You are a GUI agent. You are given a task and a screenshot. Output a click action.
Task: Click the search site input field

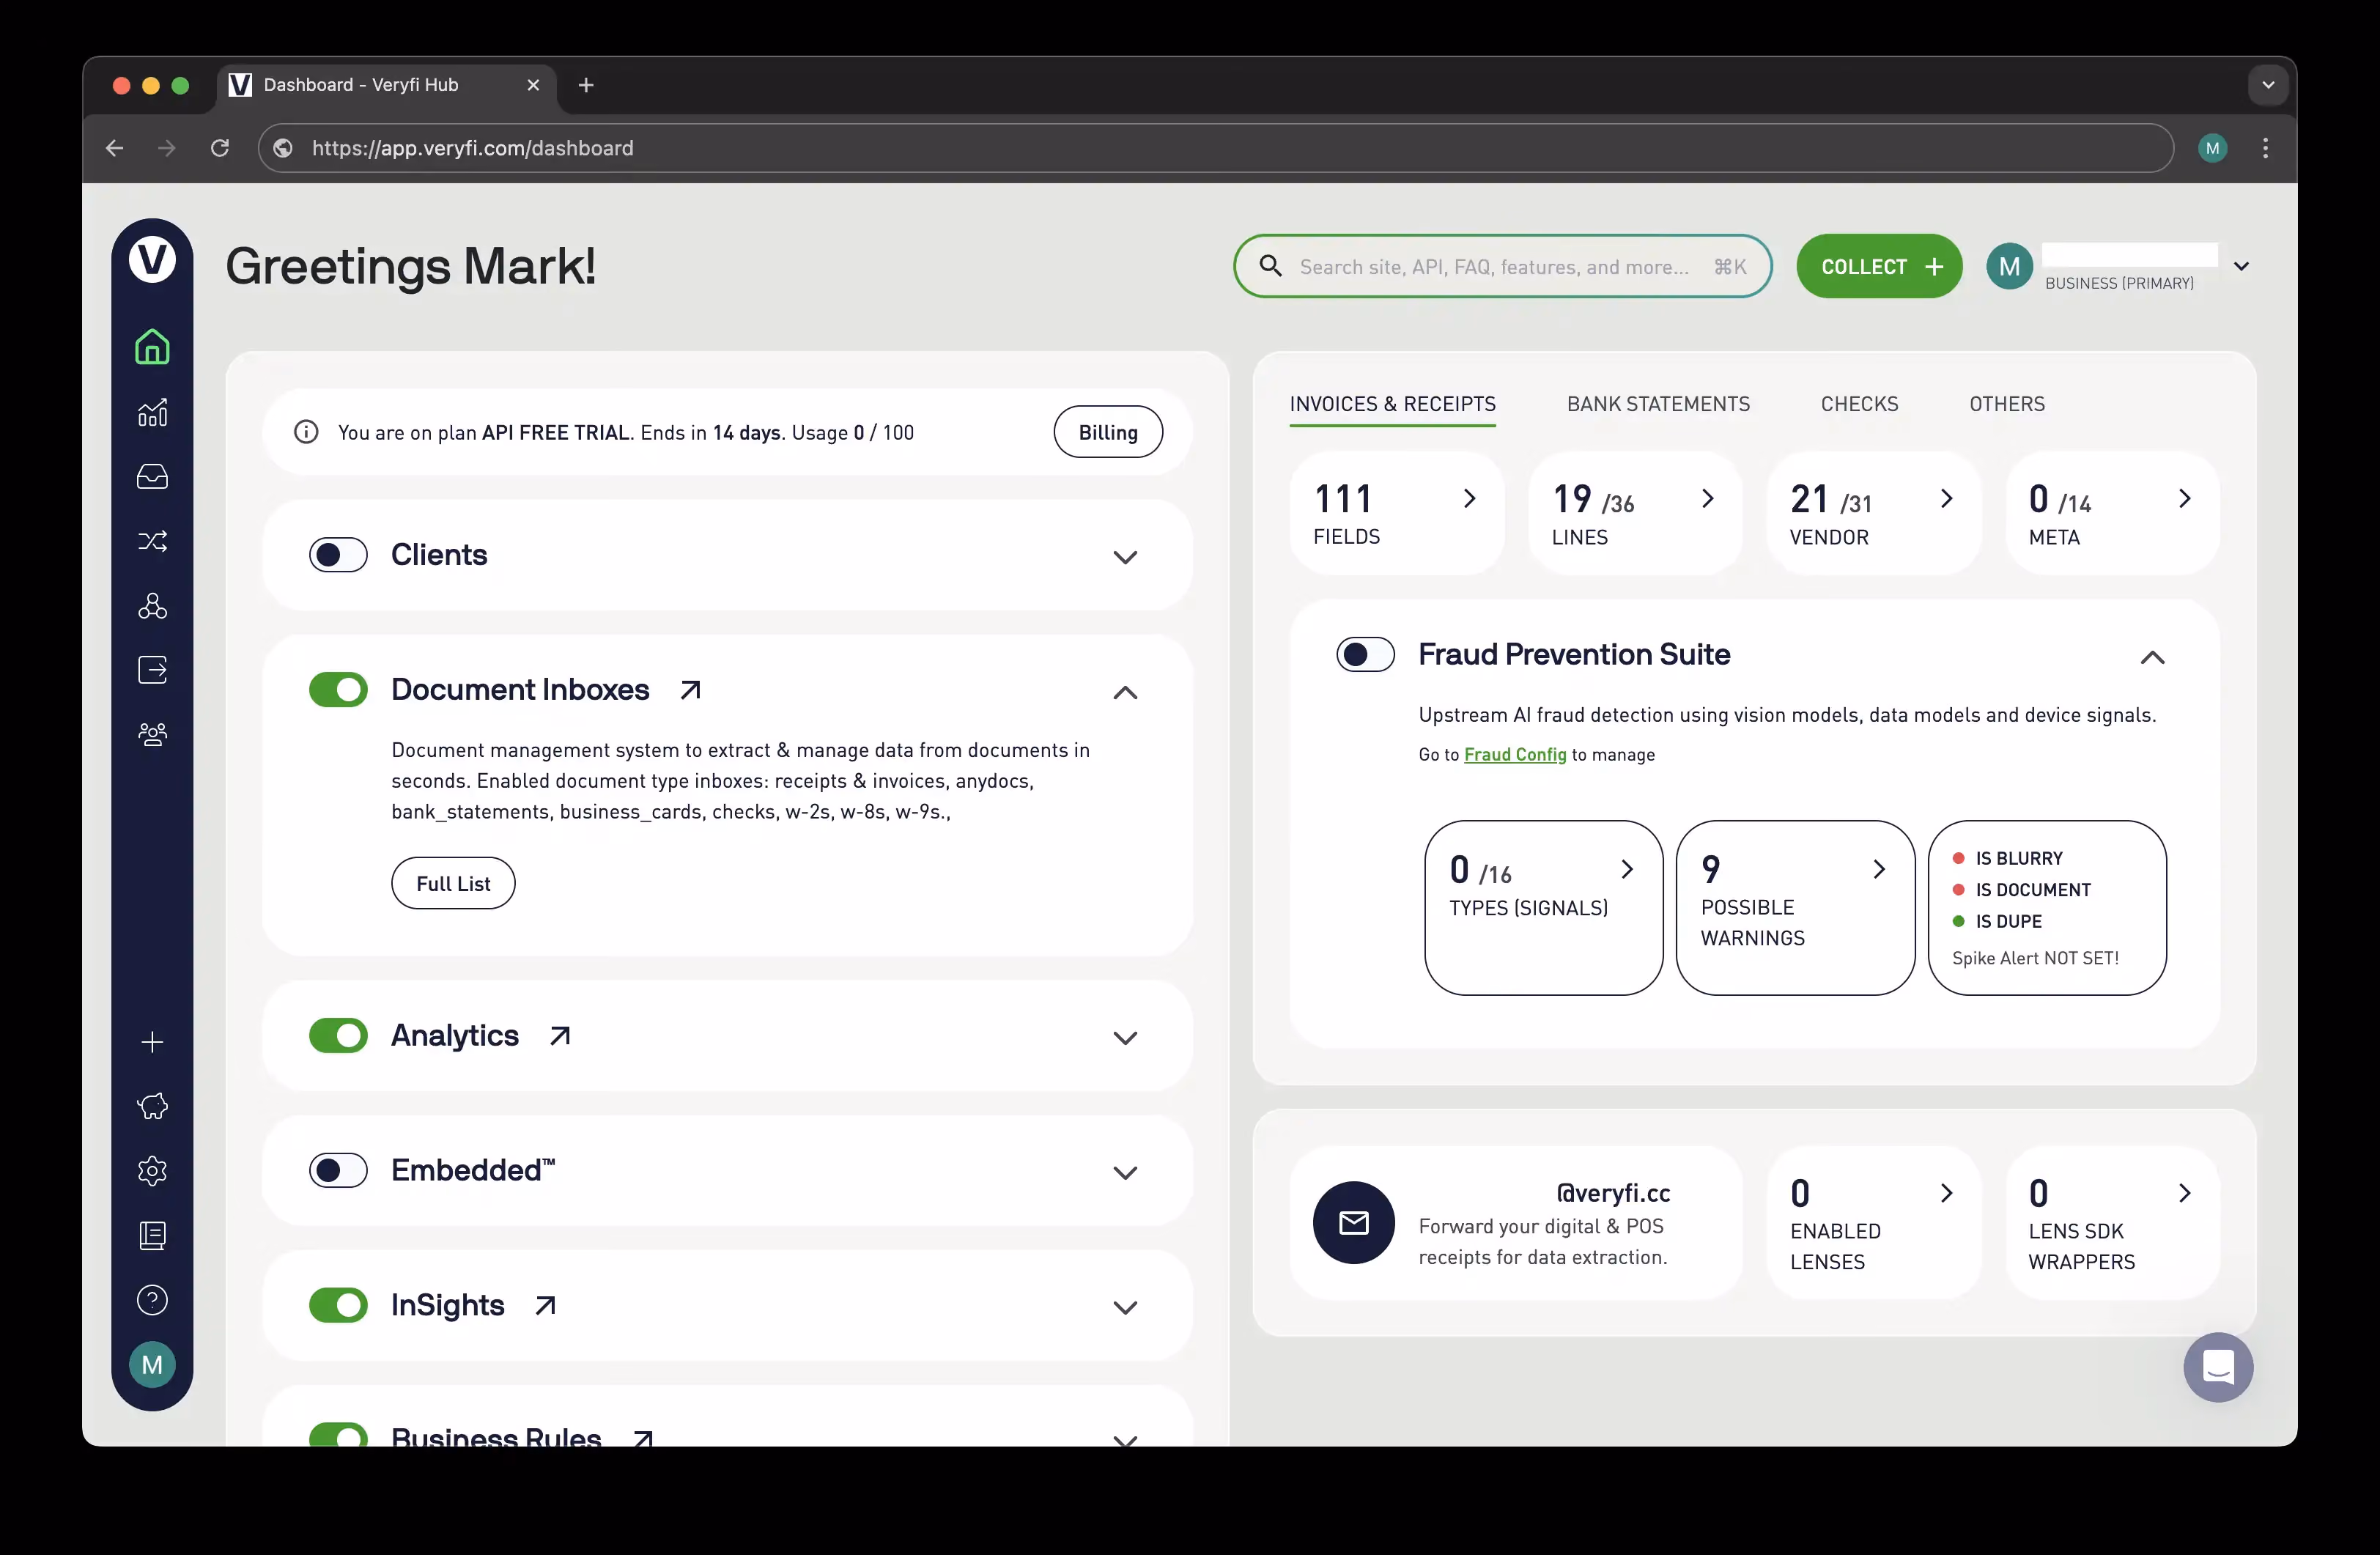click(1502, 266)
